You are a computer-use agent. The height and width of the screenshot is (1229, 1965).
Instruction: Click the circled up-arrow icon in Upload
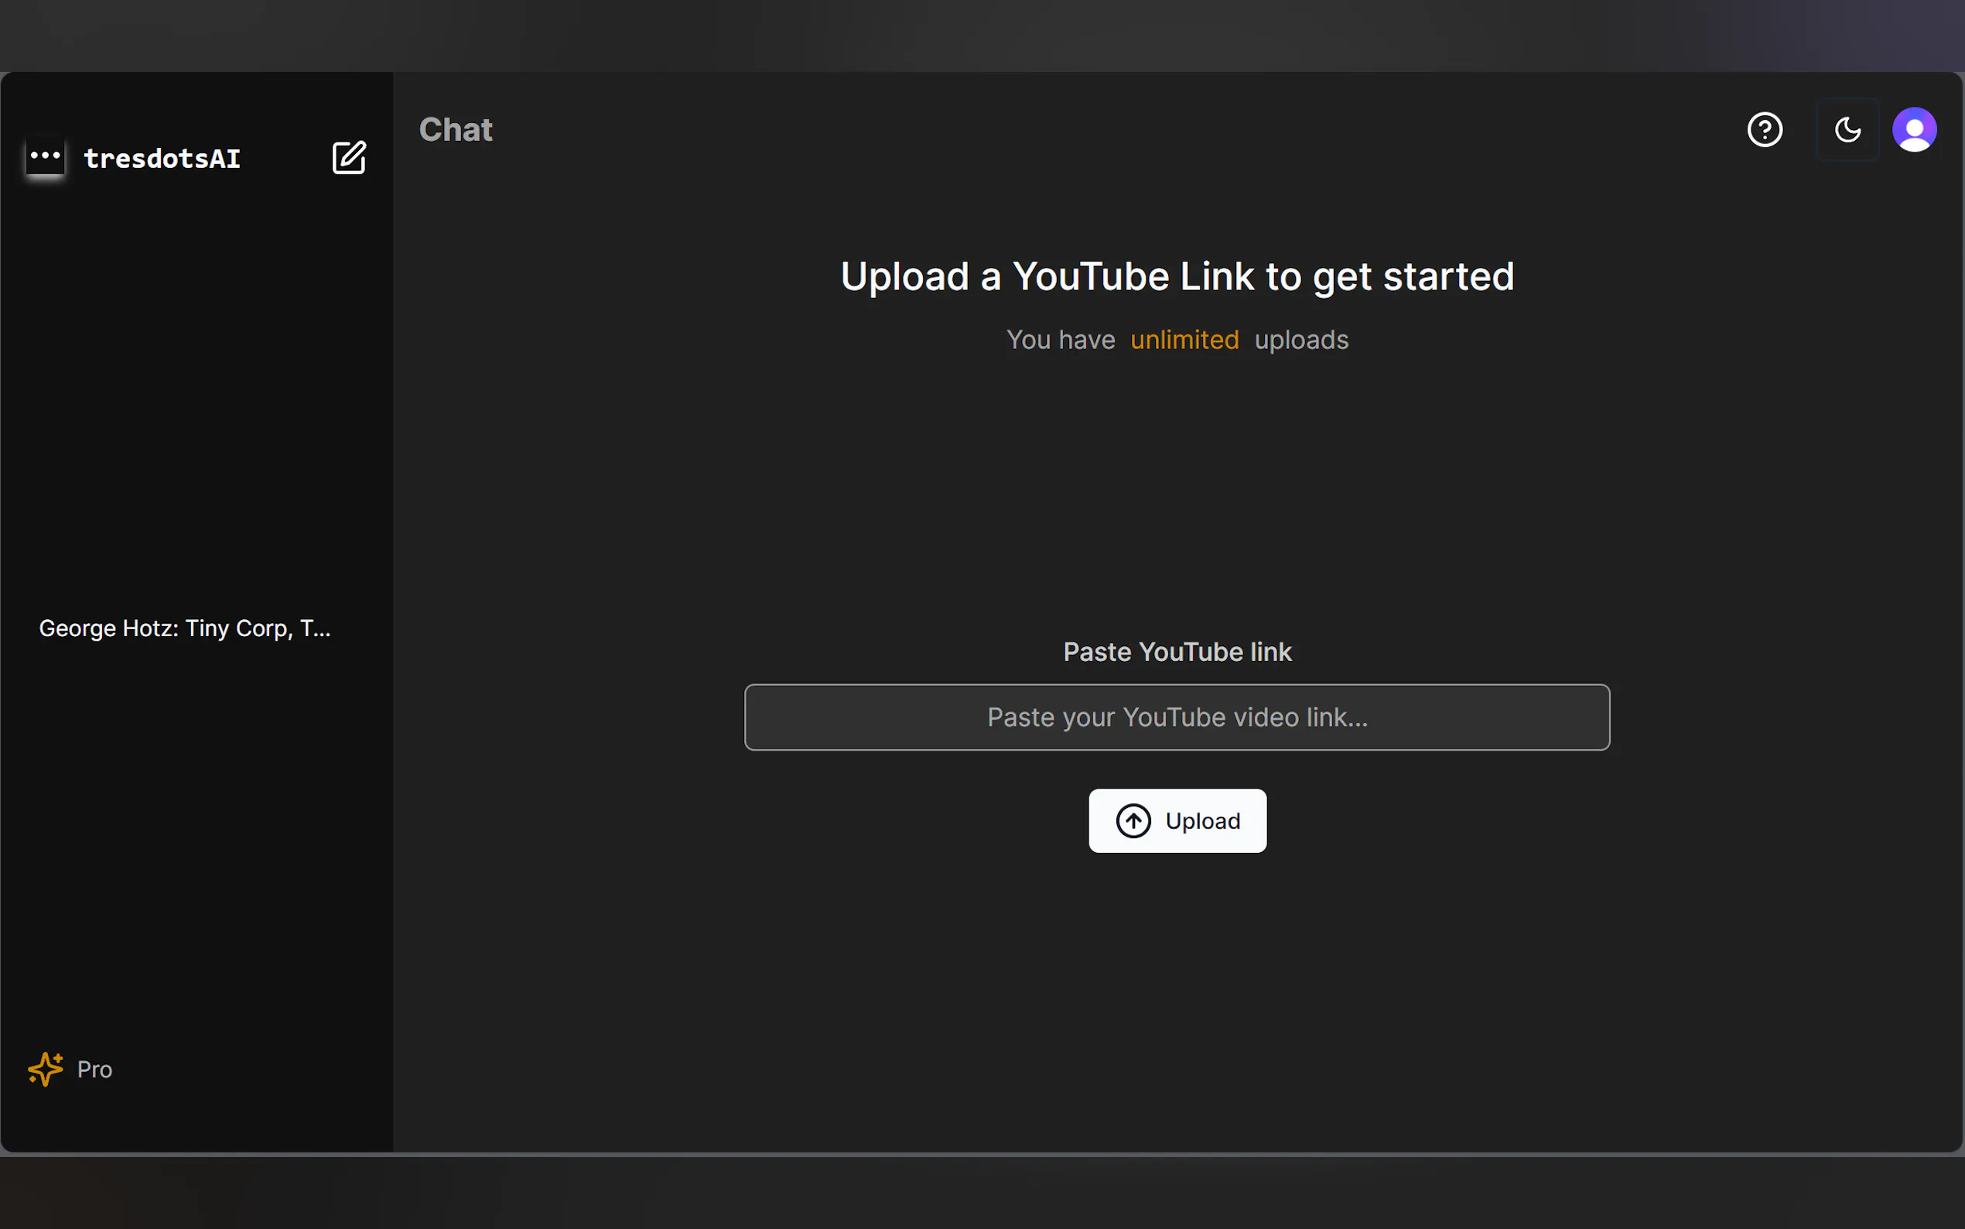[x=1133, y=821]
